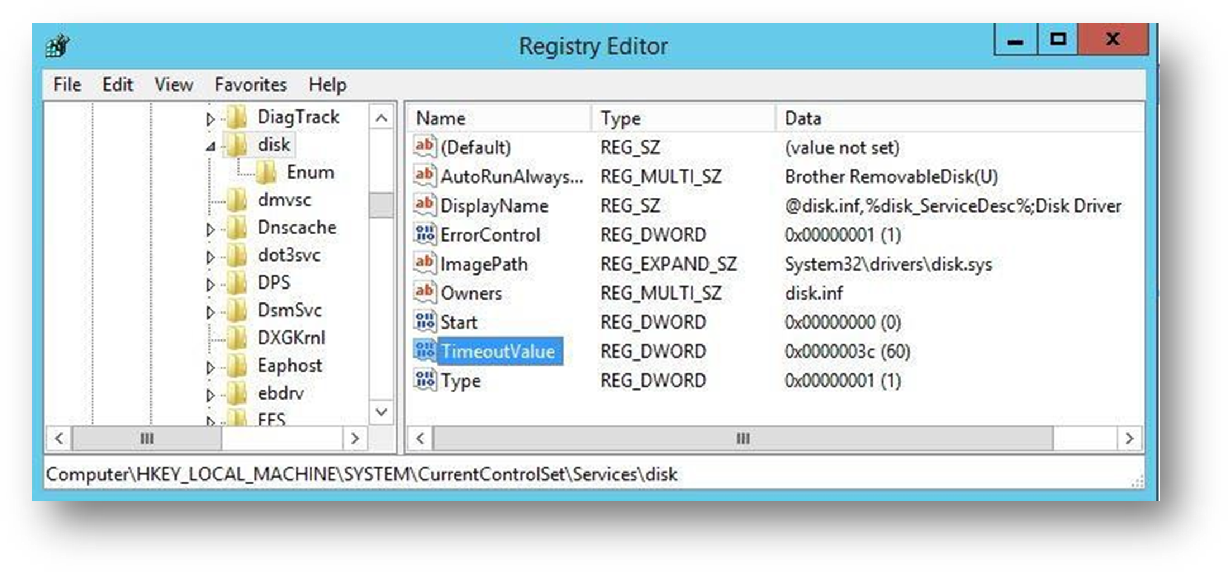Click the string icon beside AutoRunAlways
Screen dimensions: 1228x572
(425, 176)
